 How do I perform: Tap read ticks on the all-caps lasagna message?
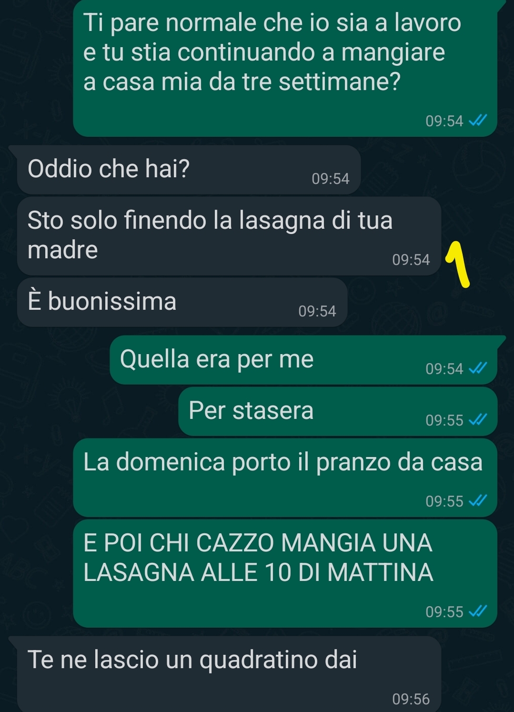coord(478,611)
